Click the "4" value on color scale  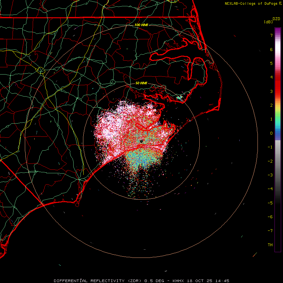click(x=271, y=77)
